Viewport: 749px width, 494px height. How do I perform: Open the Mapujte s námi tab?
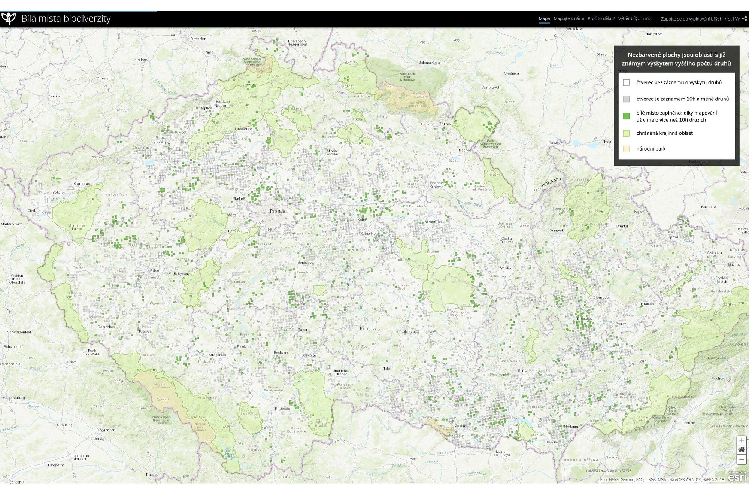[x=568, y=19]
